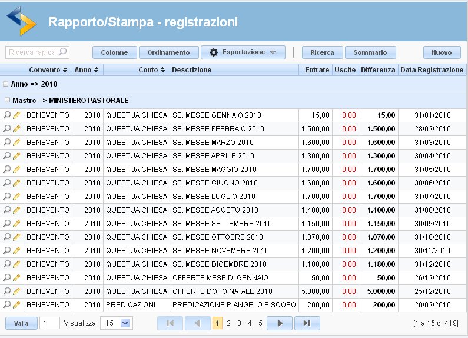Click the Differenza column header

tap(378, 70)
